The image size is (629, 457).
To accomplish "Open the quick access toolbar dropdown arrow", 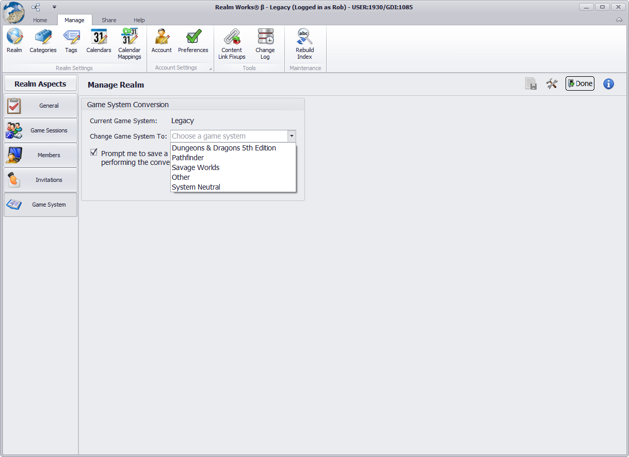I will (x=54, y=7).
